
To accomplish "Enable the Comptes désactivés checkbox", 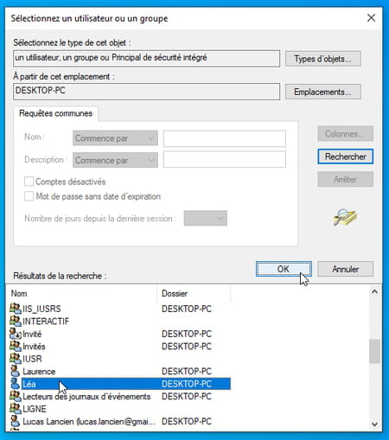I will point(29,182).
